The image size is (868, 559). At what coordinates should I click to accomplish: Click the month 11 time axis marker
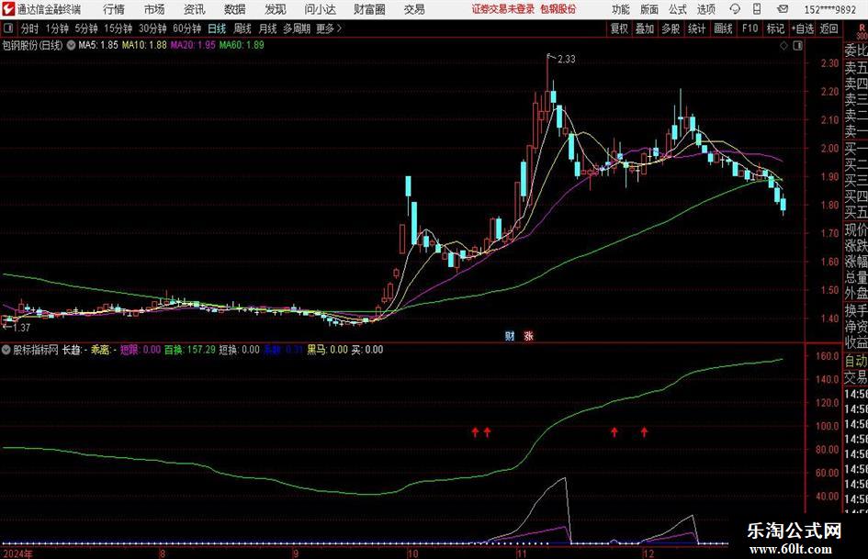pyautogui.click(x=522, y=553)
